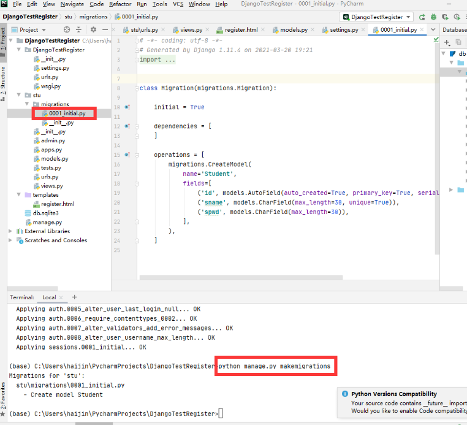Viewport: 467px width, 425px height.
Task: Open the Refactor menu
Action: point(120,4)
